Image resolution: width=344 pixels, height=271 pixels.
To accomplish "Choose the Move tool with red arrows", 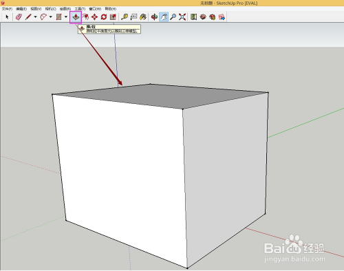I will [x=94, y=17].
